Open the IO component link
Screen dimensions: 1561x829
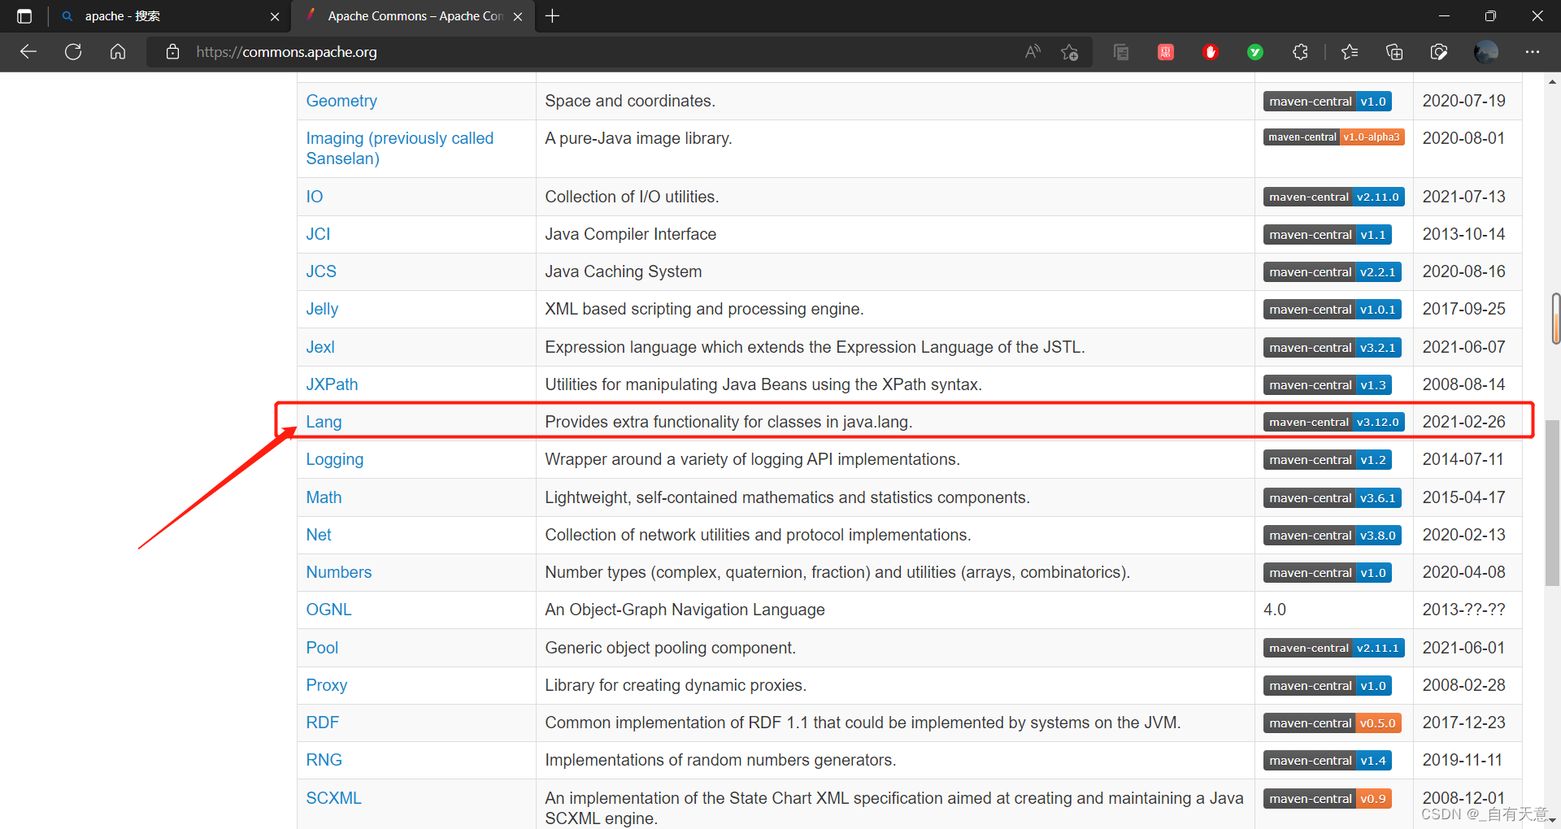point(315,197)
